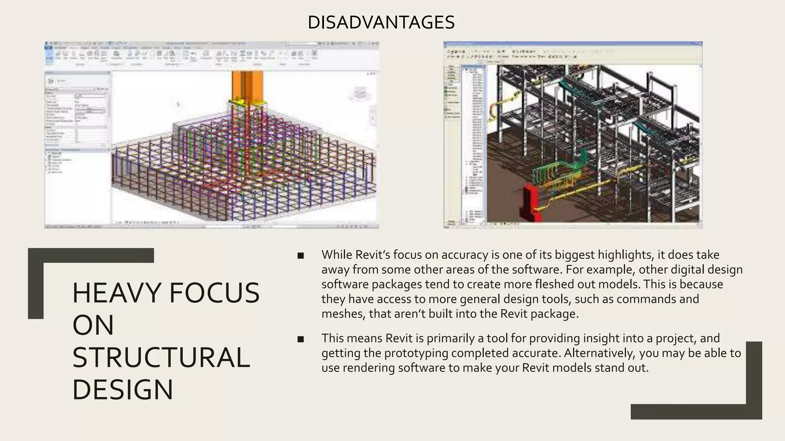
Task: Click the paragraph starting "While Revit's focus"
Action: 531,284
